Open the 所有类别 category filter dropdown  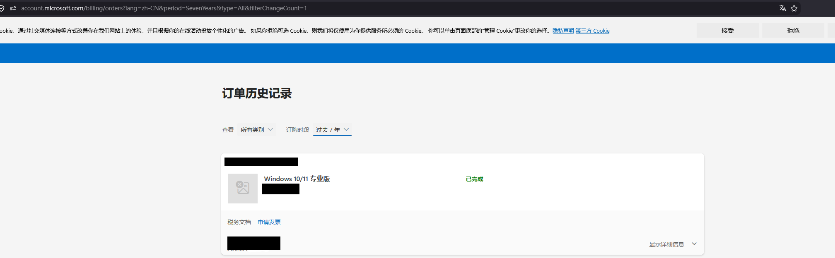click(257, 130)
